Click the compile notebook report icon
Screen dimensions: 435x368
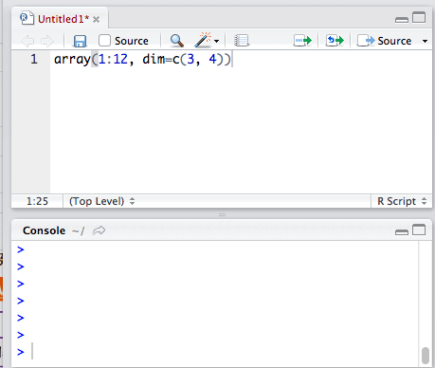click(x=242, y=41)
